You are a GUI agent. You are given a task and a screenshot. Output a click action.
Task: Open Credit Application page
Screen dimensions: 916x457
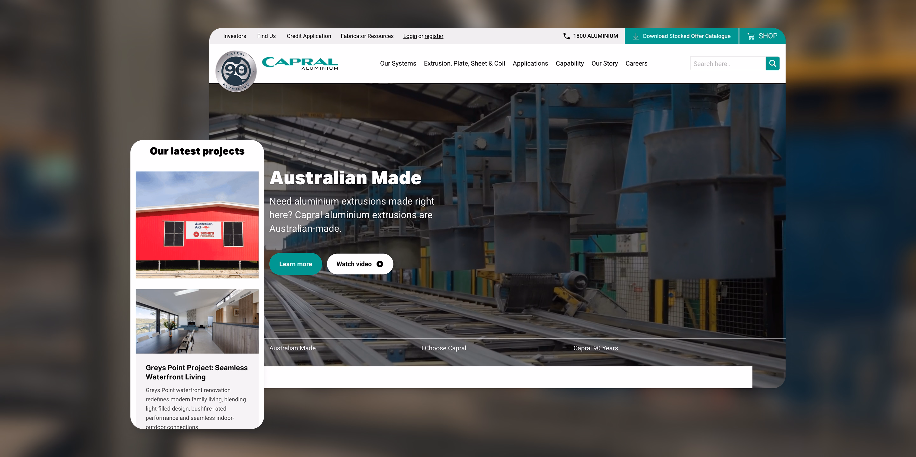(309, 36)
